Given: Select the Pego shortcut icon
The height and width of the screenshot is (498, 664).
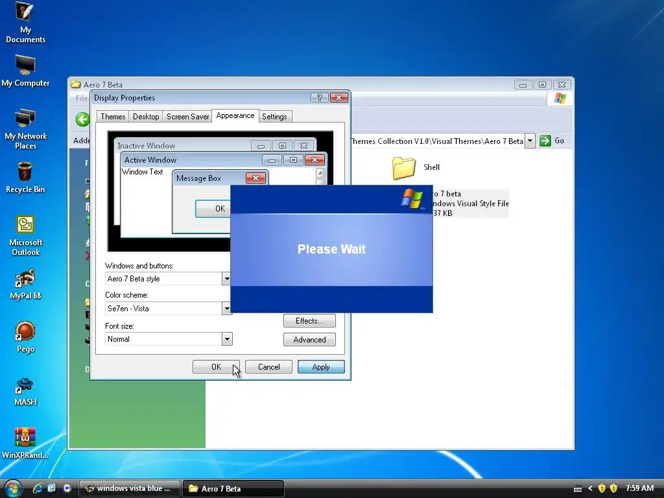Looking at the screenshot, I should tap(25, 337).
